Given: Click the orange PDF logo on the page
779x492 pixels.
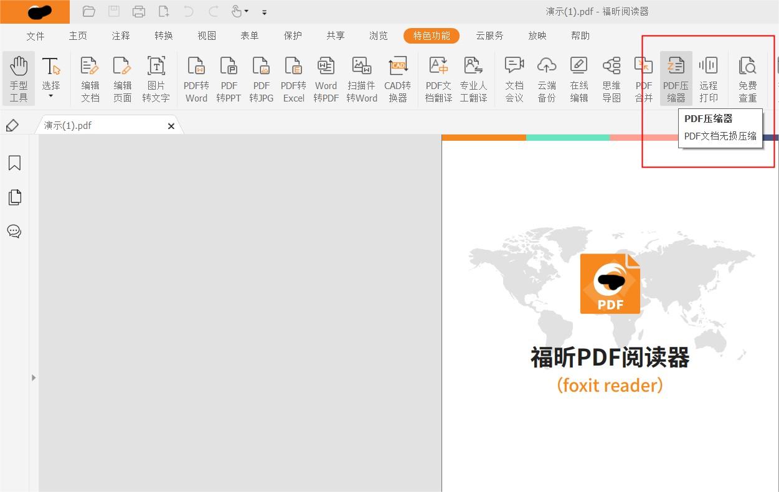Looking at the screenshot, I should [x=610, y=284].
